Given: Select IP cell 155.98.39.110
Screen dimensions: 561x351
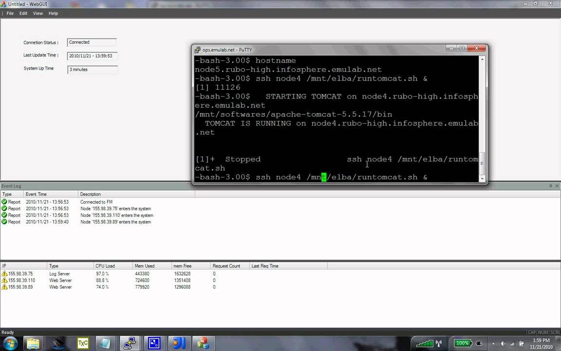Looking at the screenshot, I should (x=21, y=280).
